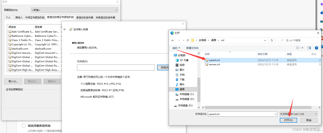Click the 此电脑 breadcrumb in address bar
The image size is (323, 133).
[203, 40]
